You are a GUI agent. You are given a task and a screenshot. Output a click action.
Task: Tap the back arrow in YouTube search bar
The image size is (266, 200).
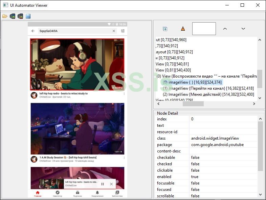pyautogui.click(x=33, y=31)
